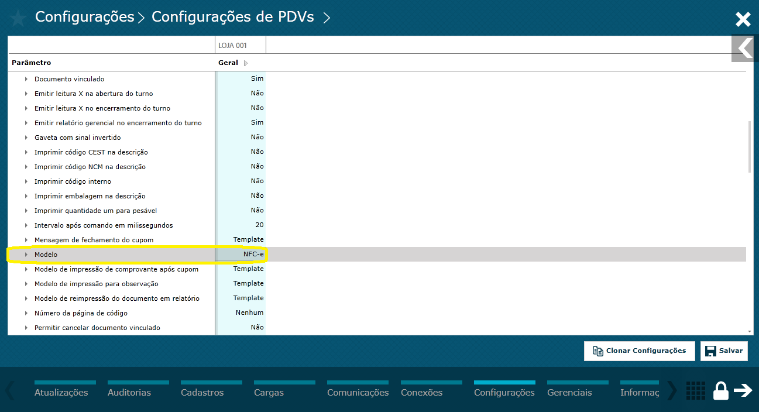Select Comunicações in the bottom navigation
This screenshot has height=412, width=759.
coord(358,392)
